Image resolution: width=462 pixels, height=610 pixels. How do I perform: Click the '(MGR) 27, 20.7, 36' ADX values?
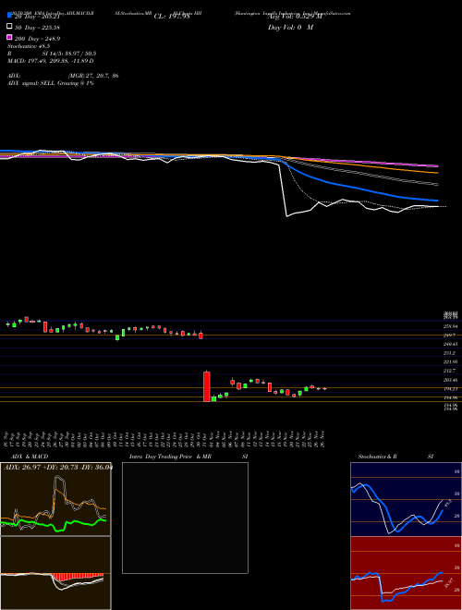(x=93, y=76)
